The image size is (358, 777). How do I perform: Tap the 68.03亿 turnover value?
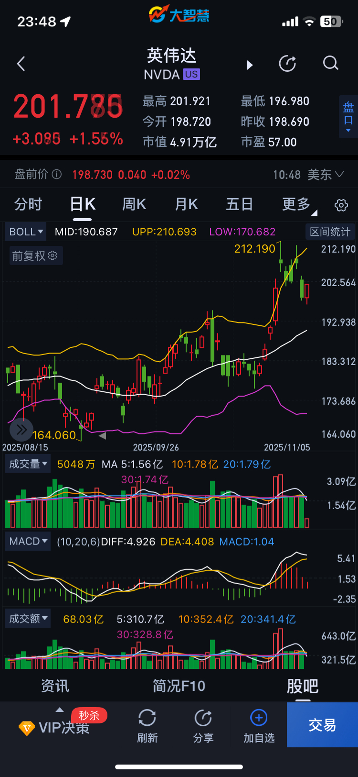[84, 619]
